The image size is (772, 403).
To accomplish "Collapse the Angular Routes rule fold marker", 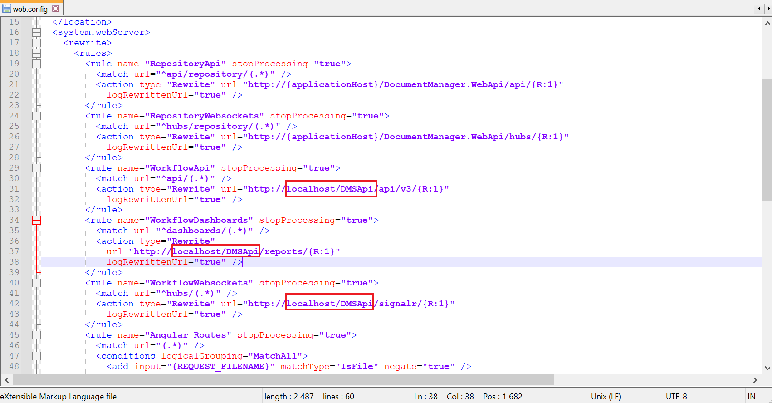I will [x=36, y=335].
